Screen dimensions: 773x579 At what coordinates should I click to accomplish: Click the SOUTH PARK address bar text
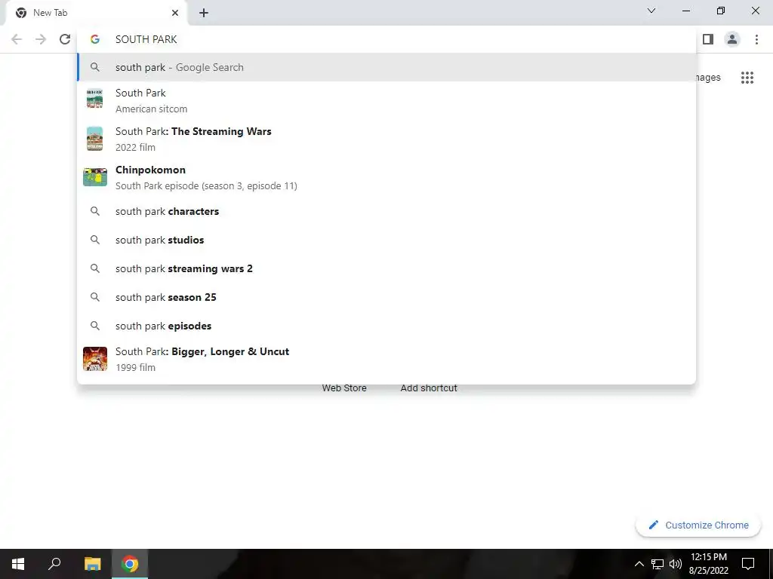coord(146,39)
